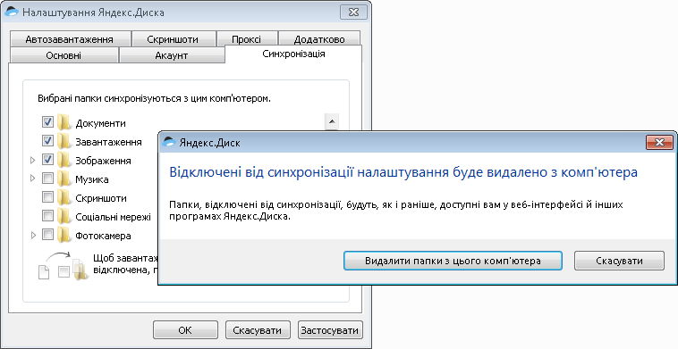The image size is (678, 349).
Task: Check the Соціальні мережі folder checkbox
Action: (47, 216)
